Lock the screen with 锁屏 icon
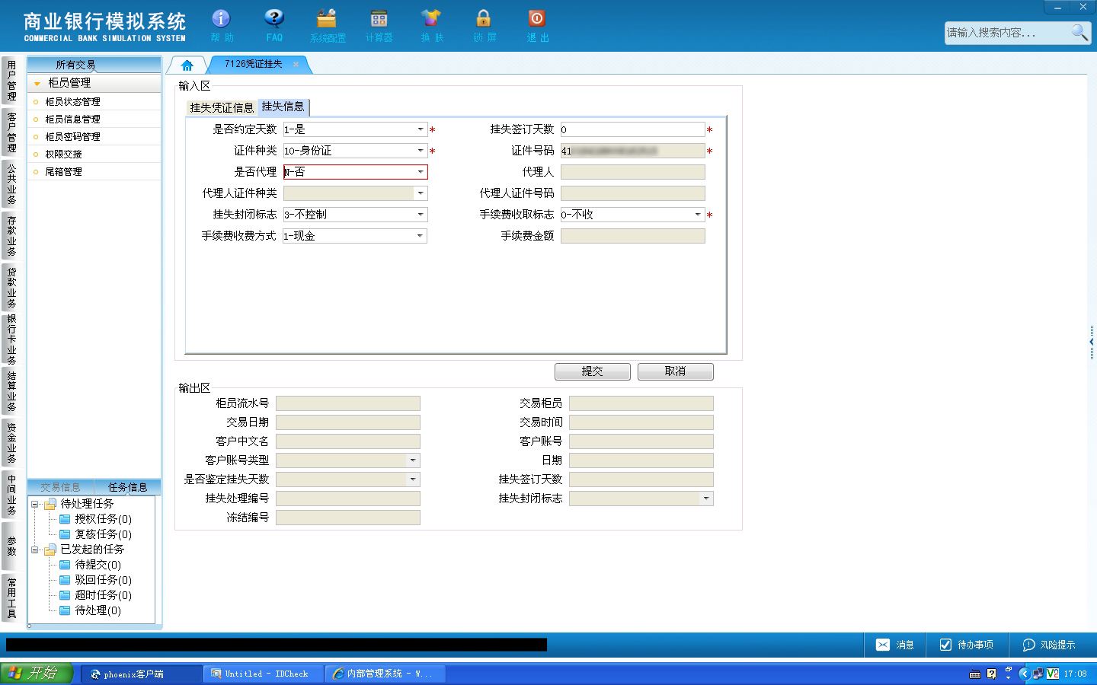The width and height of the screenshot is (1097, 685). (483, 19)
